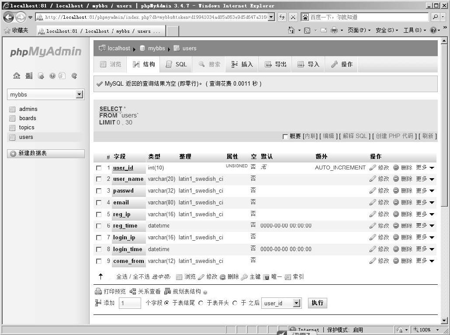This screenshot has width=450, height=335.
Task: Open the address bar history dropdown arrow
Action: [271, 17]
